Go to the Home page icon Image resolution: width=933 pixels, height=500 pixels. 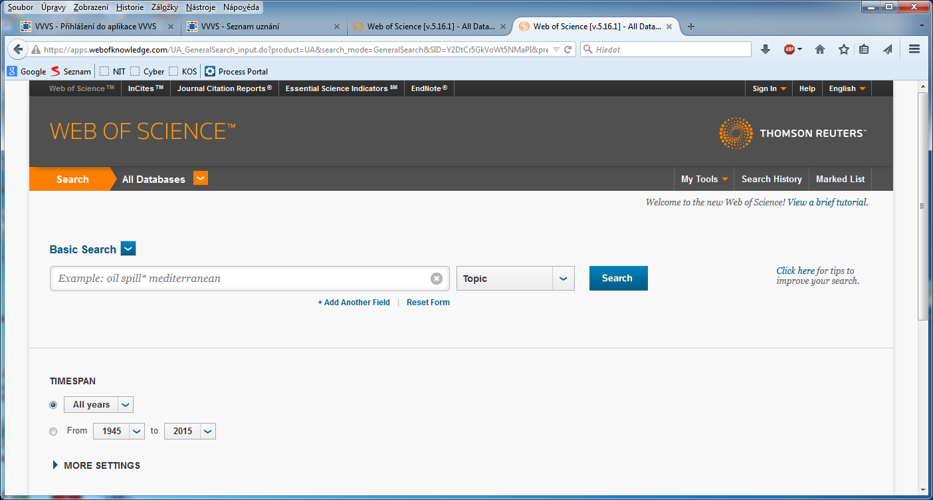coord(820,49)
